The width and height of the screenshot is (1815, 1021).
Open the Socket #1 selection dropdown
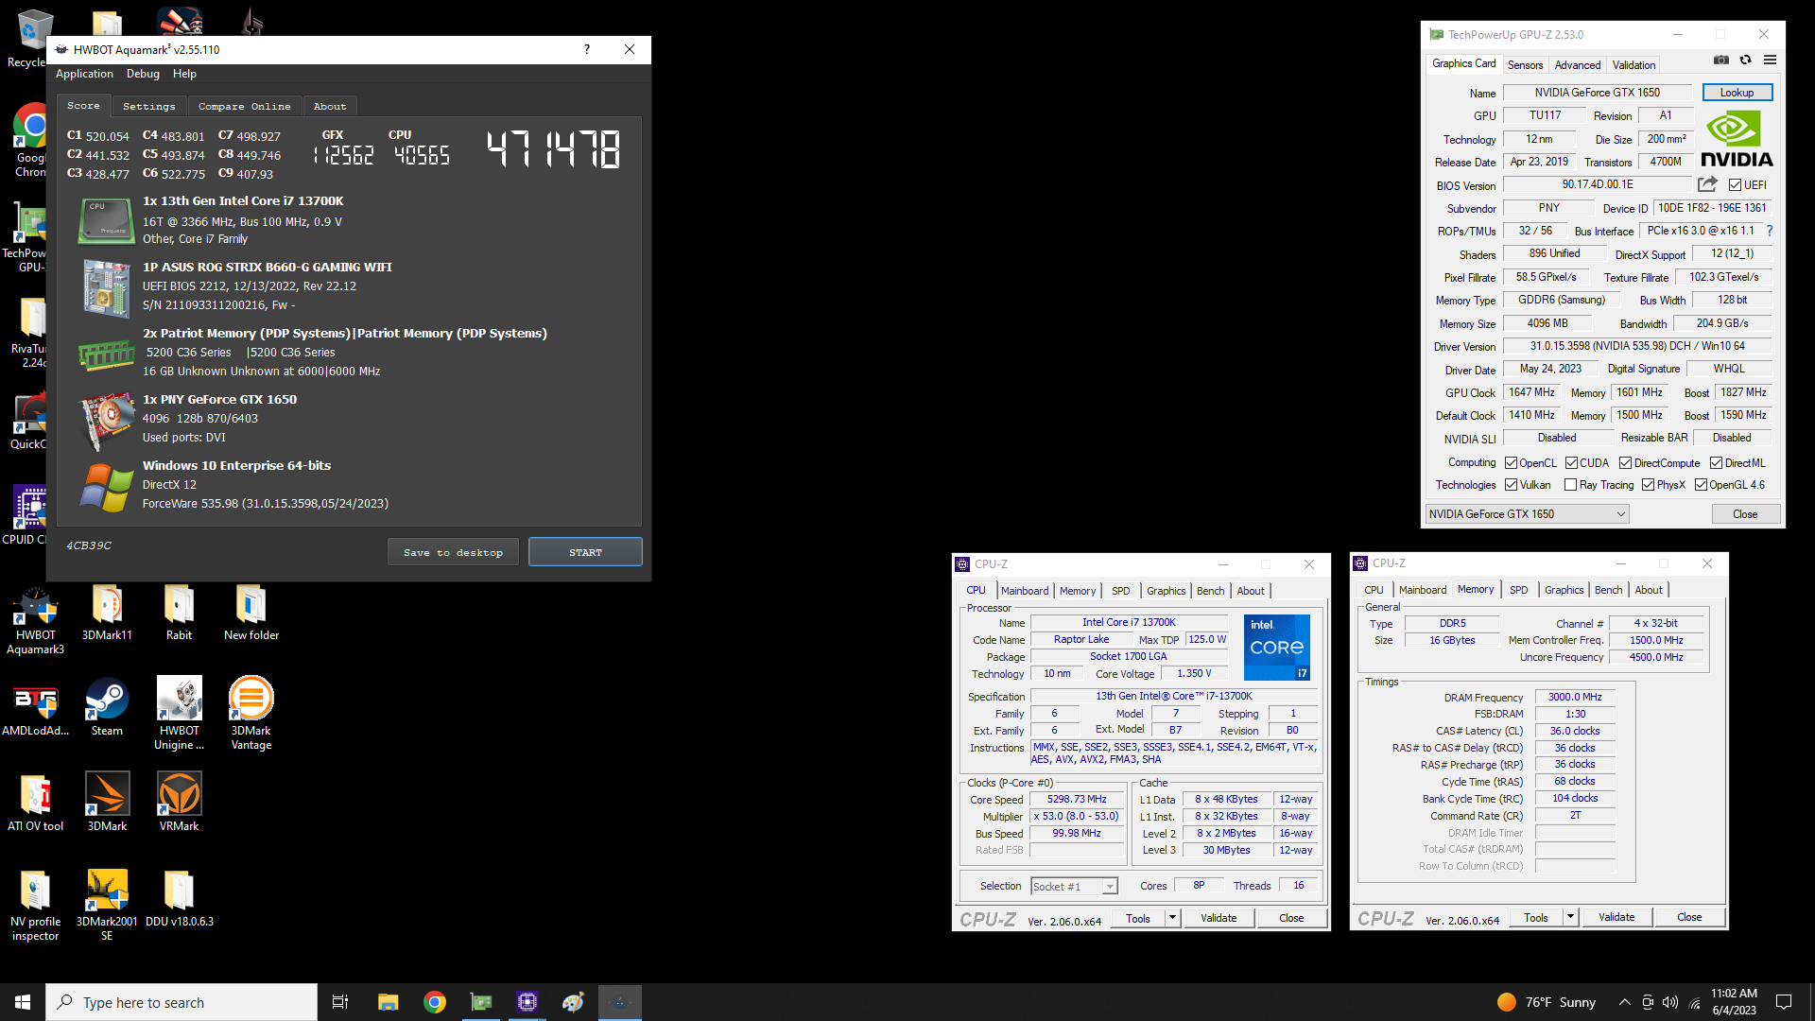(1074, 886)
